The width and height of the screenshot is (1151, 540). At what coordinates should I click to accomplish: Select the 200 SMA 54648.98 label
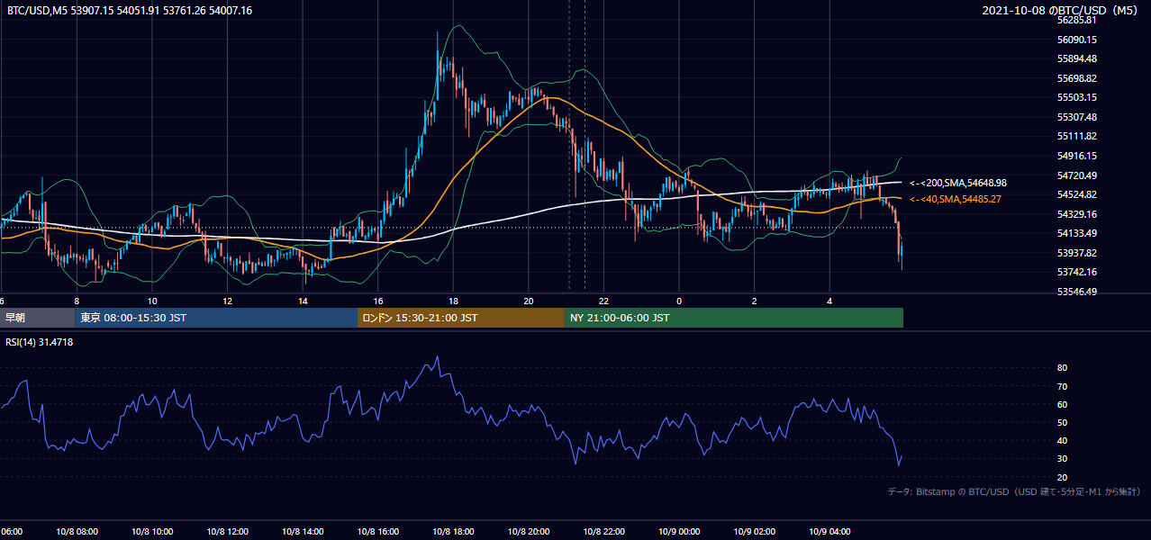coord(958,183)
